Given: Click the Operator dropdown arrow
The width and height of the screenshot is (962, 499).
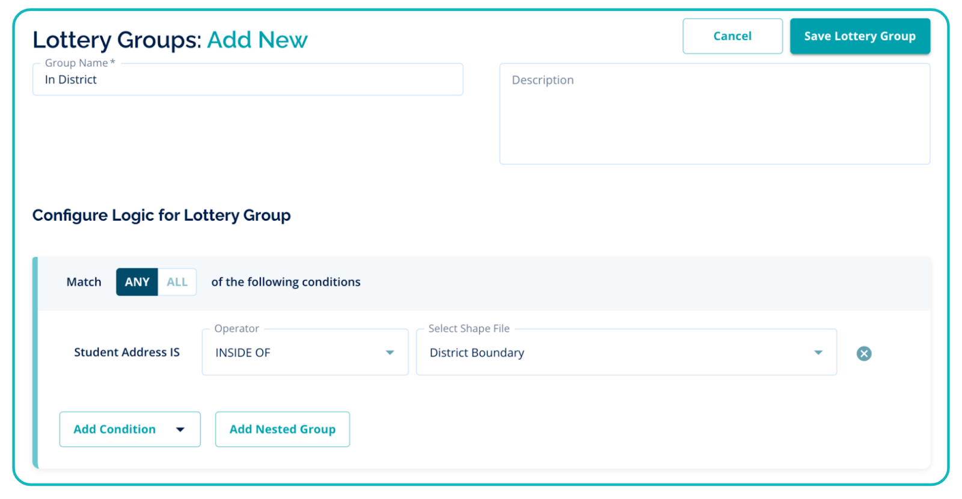Looking at the screenshot, I should point(390,353).
